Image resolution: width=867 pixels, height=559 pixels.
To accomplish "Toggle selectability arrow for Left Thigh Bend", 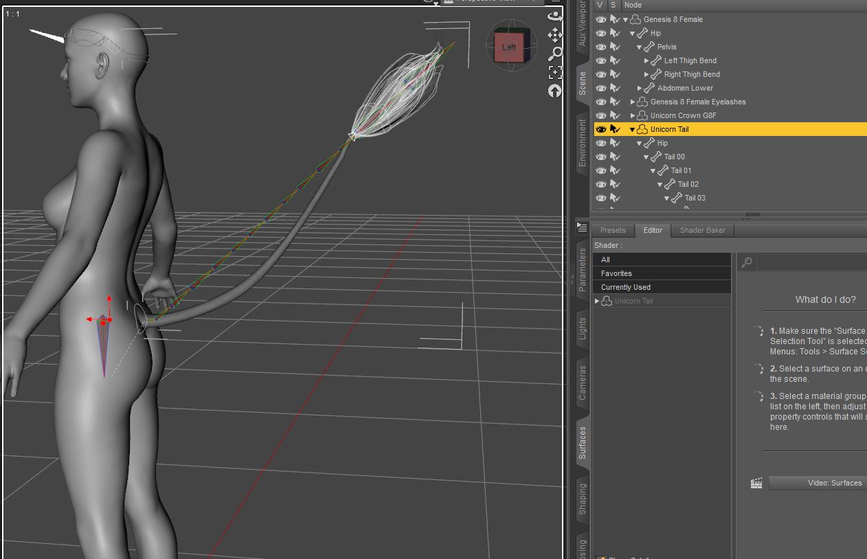I will click(615, 60).
